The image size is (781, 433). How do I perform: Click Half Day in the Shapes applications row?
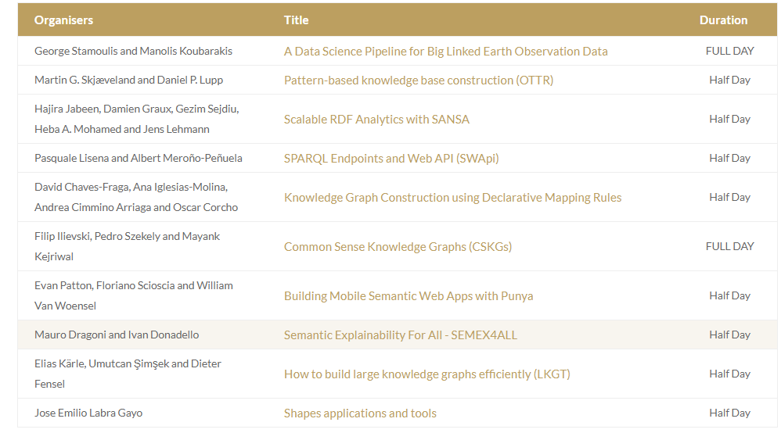729,413
